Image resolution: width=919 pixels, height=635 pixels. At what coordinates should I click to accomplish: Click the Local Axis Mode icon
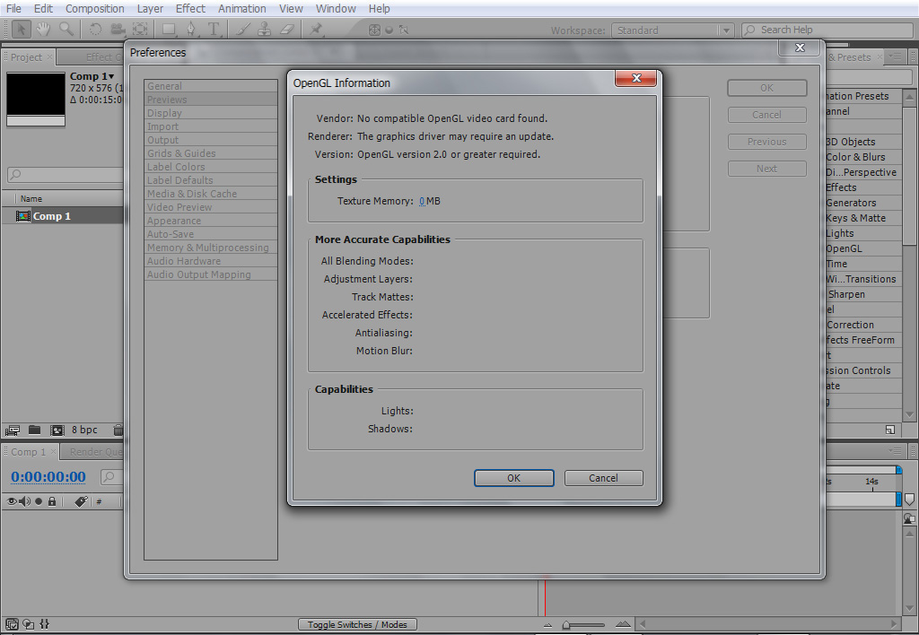[x=374, y=30]
